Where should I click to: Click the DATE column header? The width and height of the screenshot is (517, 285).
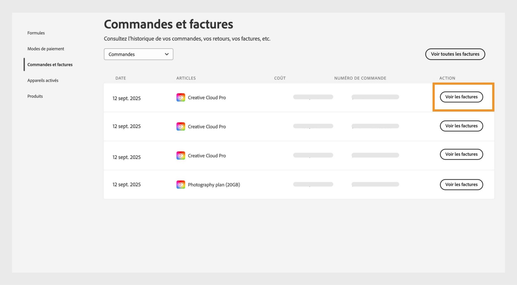[120, 78]
